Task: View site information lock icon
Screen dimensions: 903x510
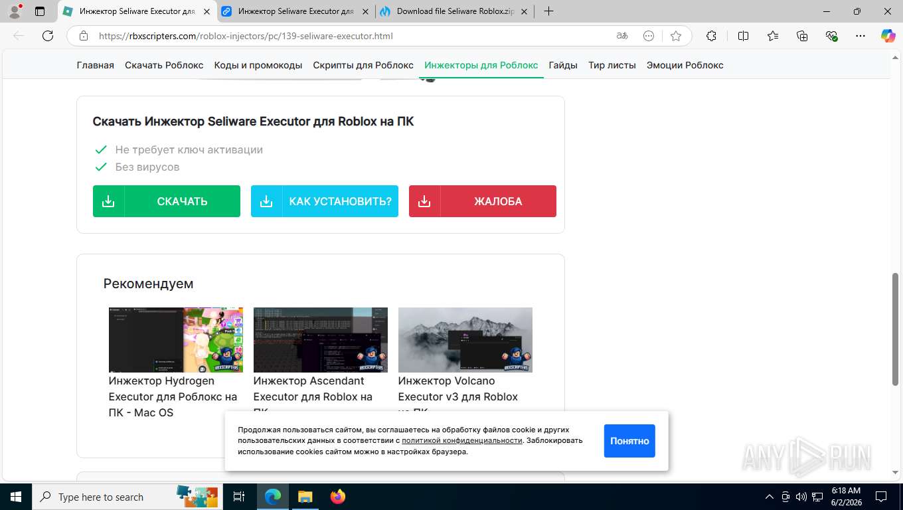Action: click(x=83, y=36)
